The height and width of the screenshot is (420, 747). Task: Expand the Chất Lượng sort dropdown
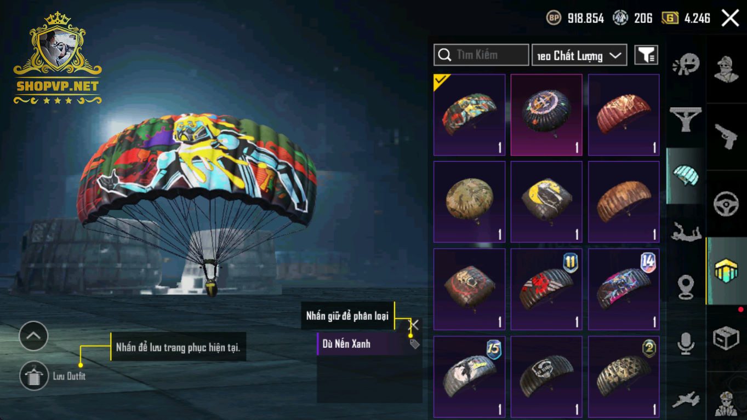tap(579, 55)
